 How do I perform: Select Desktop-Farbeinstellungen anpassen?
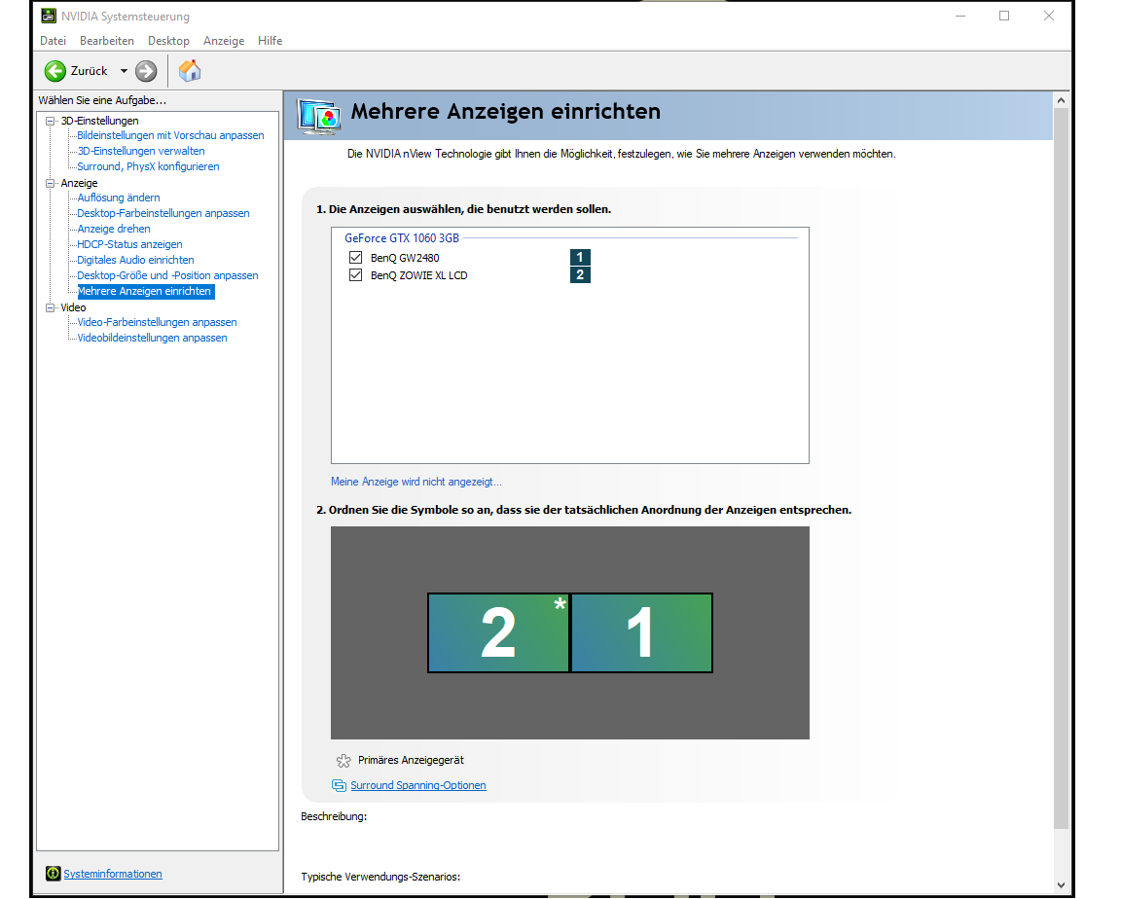tap(163, 213)
